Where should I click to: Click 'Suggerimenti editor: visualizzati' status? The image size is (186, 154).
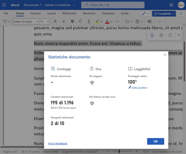[80, 151]
